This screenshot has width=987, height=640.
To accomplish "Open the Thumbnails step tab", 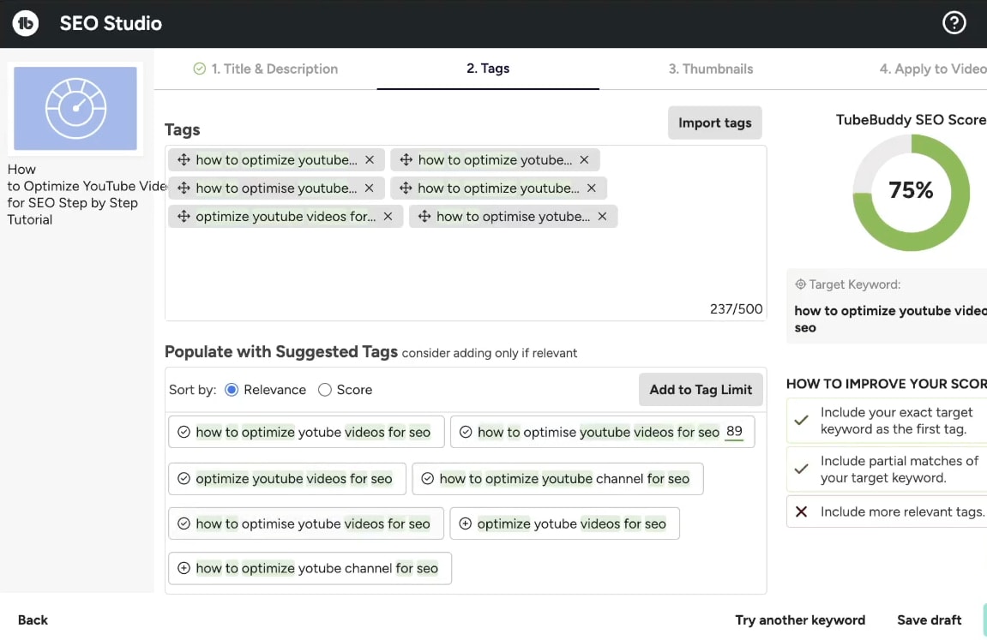I will point(711,69).
